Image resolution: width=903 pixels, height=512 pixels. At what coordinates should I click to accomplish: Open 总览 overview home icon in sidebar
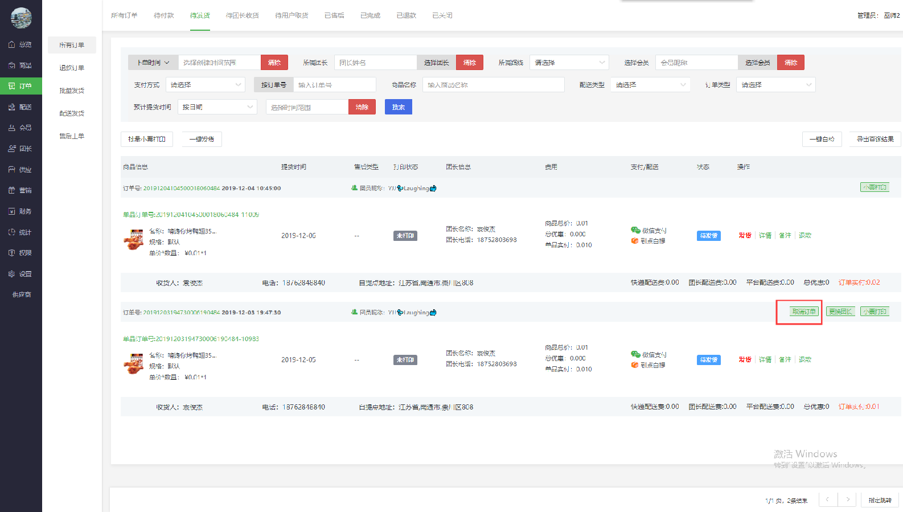[12, 44]
